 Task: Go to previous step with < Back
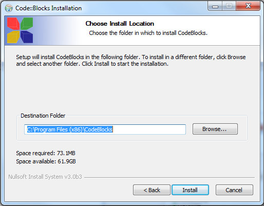[152, 190]
